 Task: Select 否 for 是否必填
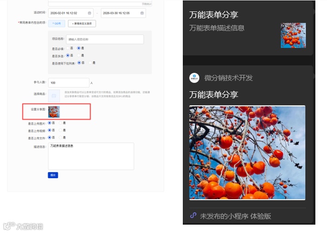point(68,48)
